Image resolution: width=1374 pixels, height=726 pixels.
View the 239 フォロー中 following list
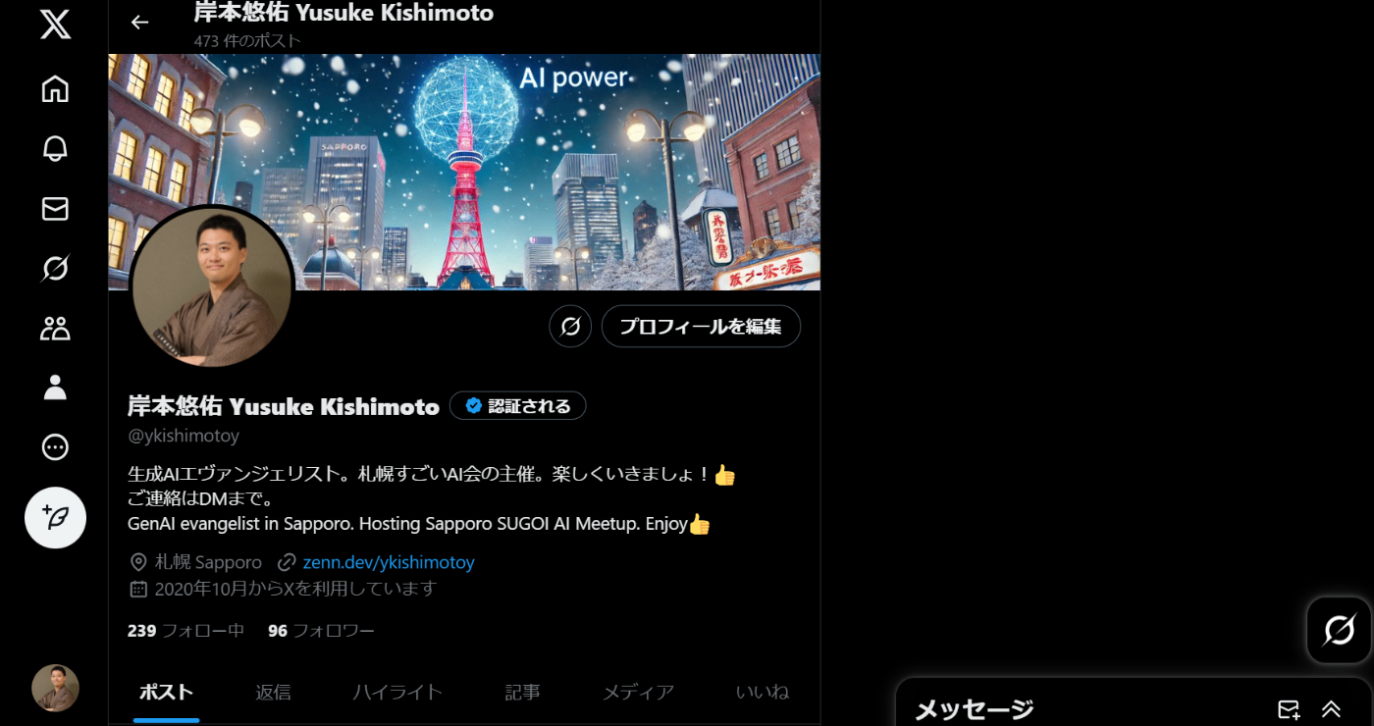[185, 630]
